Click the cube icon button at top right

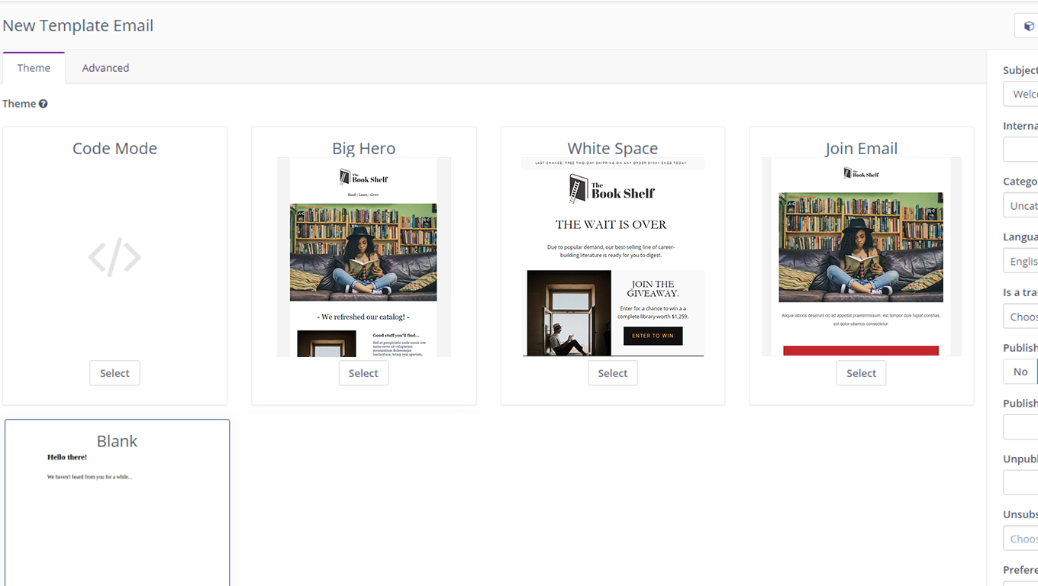pyautogui.click(x=1027, y=26)
